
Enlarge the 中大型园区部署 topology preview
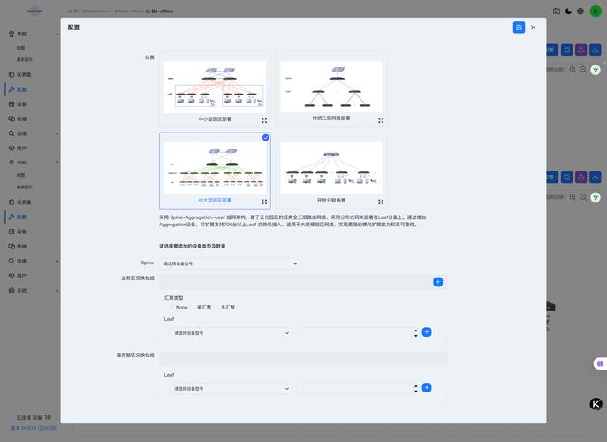(x=264, y=202)
